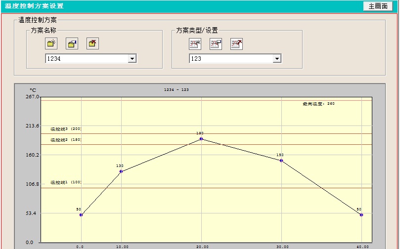The width and height of the screenshot is (400, 249).
Task: Click the edit scheme type curve icon
Action: click(x=216, y=43)
